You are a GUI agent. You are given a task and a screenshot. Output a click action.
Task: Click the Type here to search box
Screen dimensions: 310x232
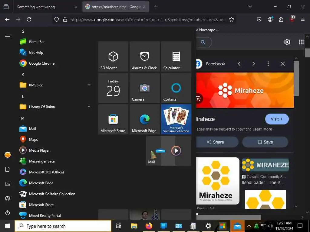pyautogui.click(x=63, y=226)
